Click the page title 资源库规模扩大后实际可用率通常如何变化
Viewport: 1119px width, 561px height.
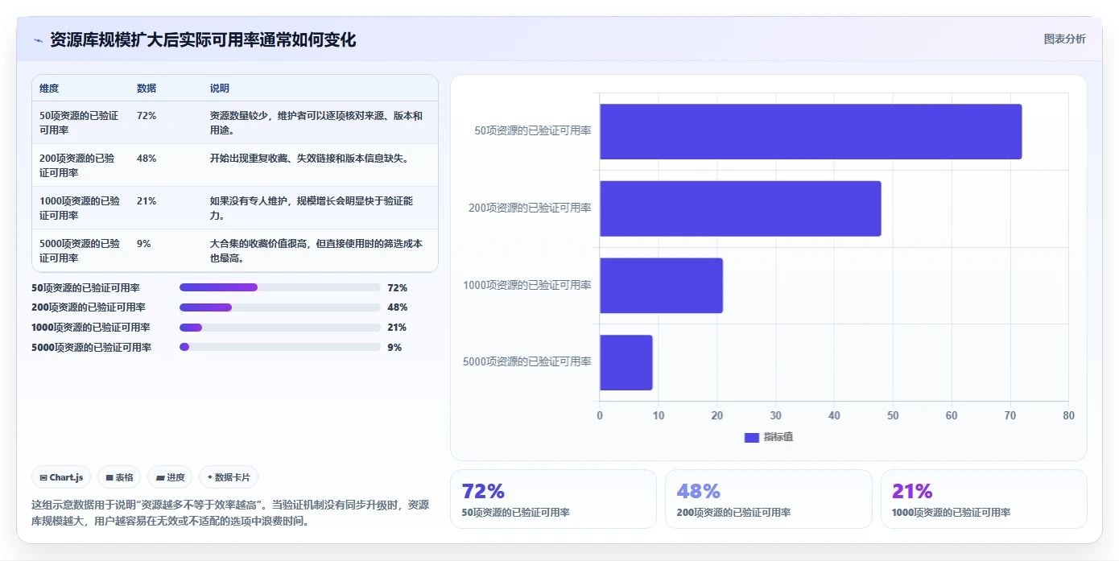(x=203, y=39)
